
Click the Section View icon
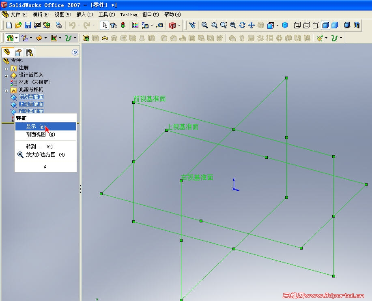pos(357,25)
